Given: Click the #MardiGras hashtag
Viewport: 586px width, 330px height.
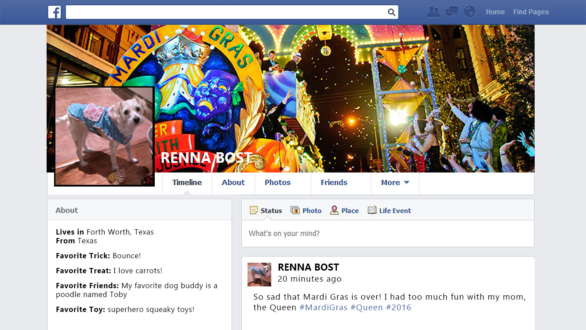Looking at the screenshot, I should tap(323, 308).
